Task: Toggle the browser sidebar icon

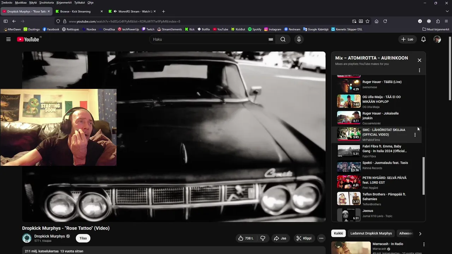Action: tap(5, 21)
